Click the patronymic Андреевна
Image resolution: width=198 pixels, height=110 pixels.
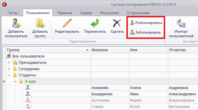coord(178,88)
